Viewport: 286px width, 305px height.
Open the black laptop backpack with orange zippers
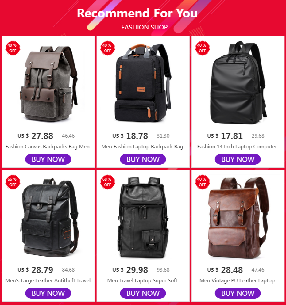(x=143, y=83)
